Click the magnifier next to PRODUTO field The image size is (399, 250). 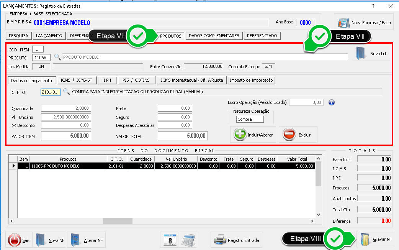pos(57,57)
